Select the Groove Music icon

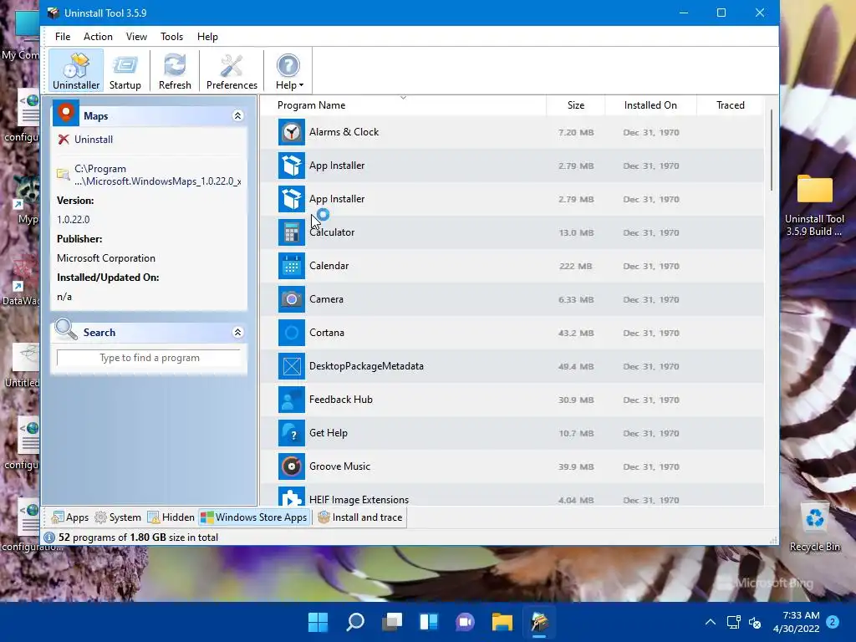(x=292, y=466)
